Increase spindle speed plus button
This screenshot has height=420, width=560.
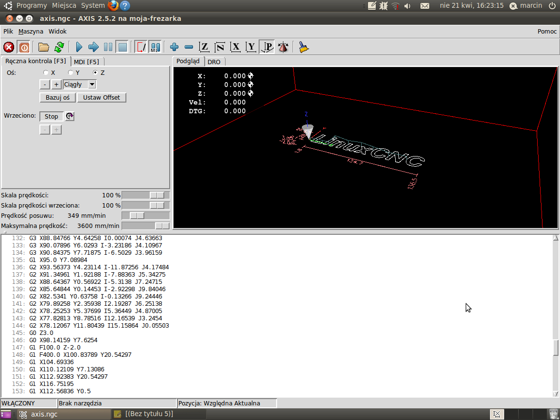point(56,130)
